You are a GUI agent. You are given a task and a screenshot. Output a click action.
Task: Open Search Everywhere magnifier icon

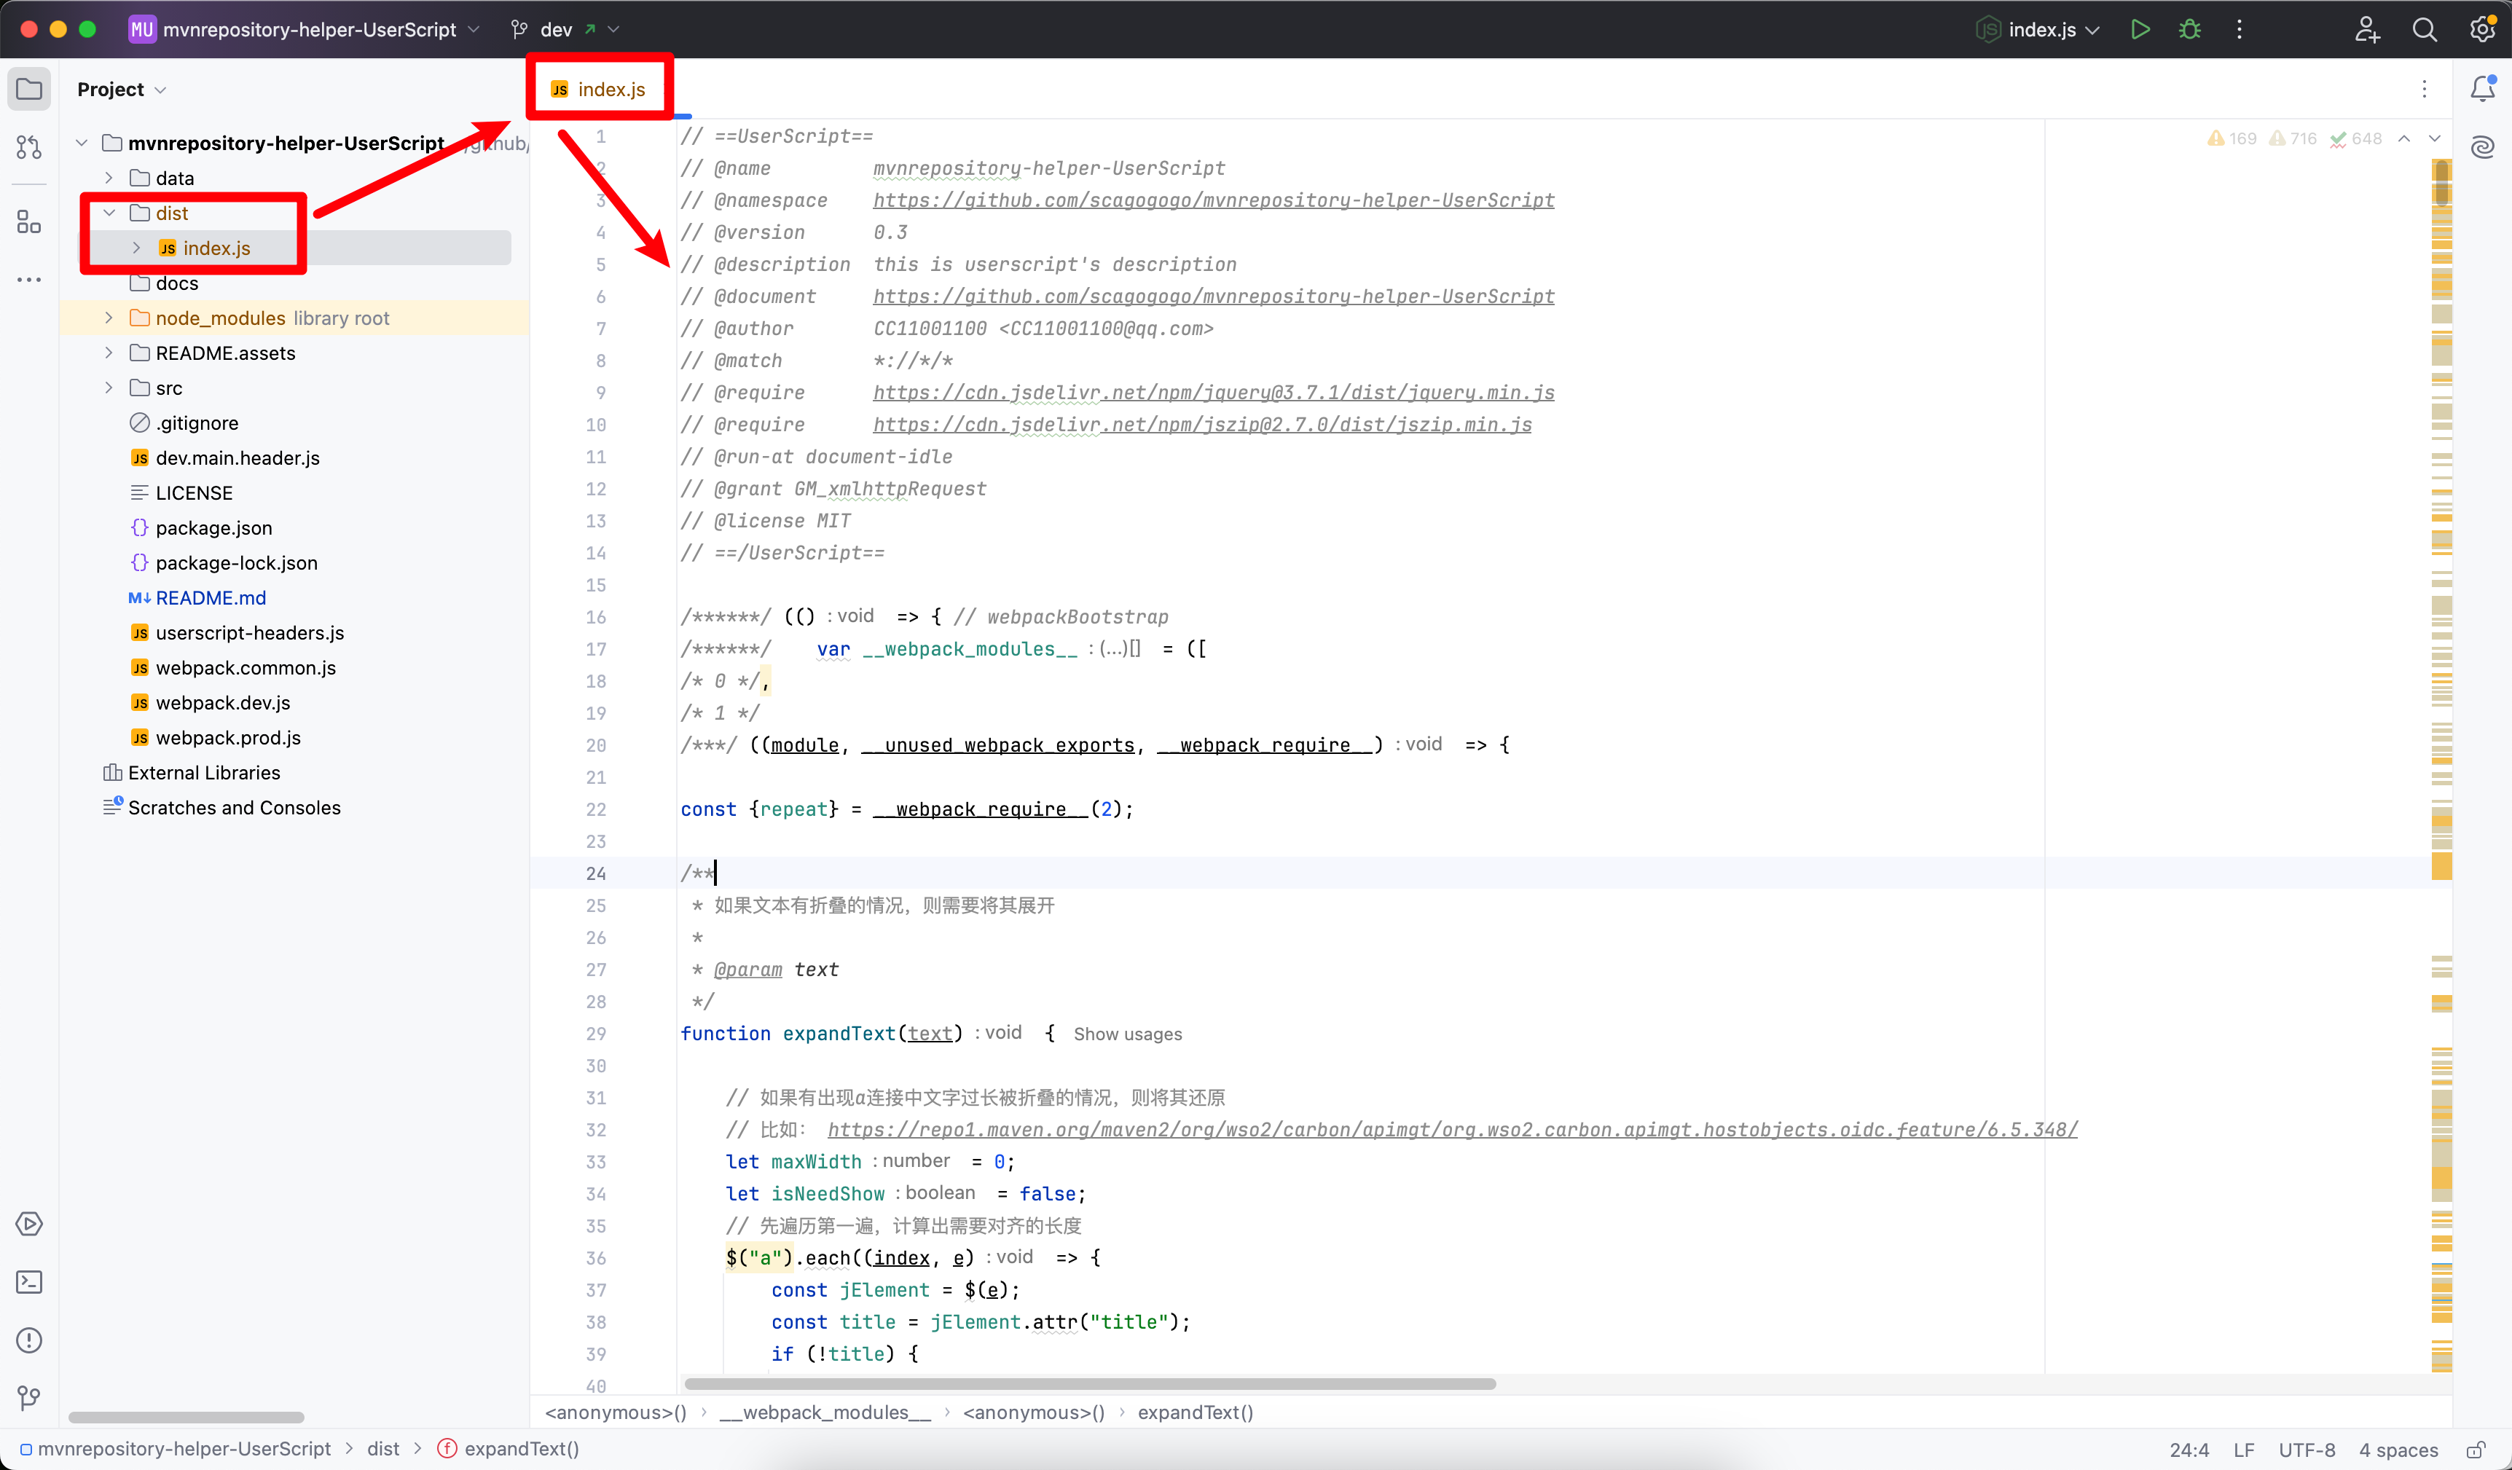pos(2425,29)
